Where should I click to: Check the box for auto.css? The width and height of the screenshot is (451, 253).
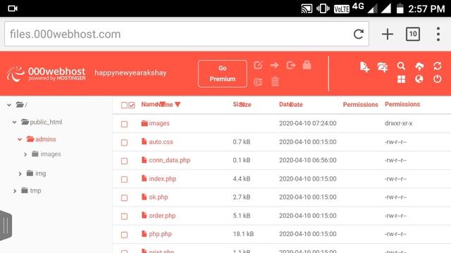coord(124,143)
